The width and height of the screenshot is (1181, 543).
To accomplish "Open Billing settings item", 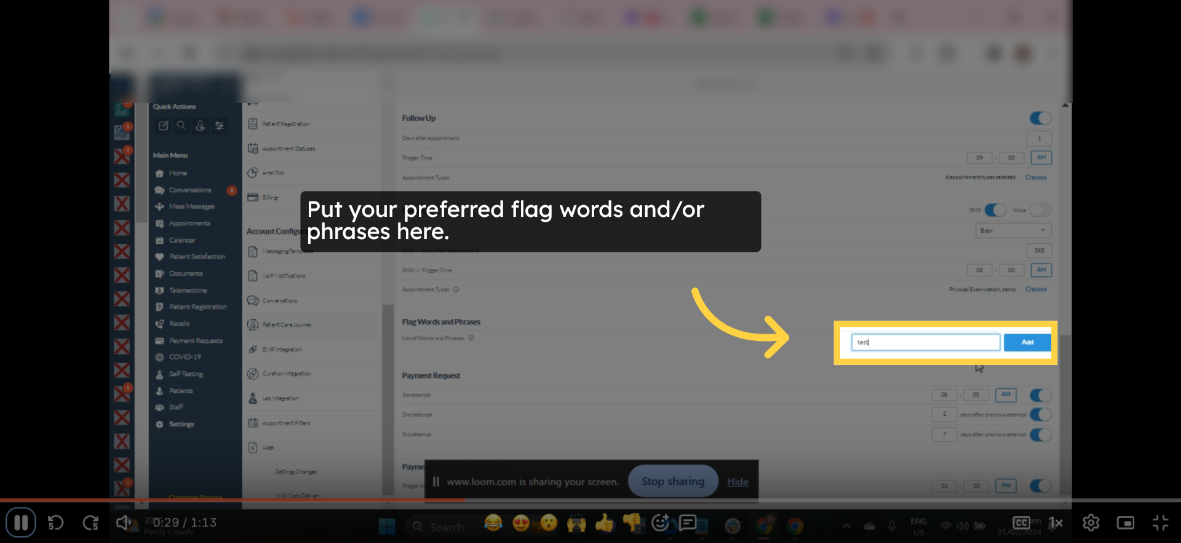I will tap(311, 197).
